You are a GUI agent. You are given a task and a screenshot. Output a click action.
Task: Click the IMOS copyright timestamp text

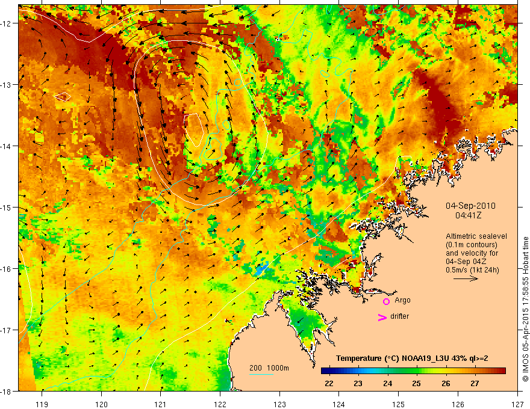click(525, 309)
